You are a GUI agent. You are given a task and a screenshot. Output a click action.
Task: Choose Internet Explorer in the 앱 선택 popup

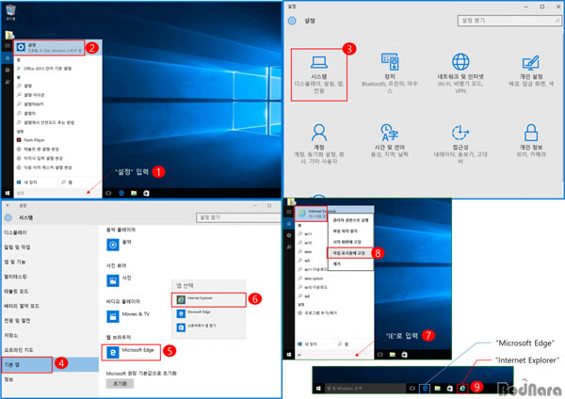click(x=203, y=297)
